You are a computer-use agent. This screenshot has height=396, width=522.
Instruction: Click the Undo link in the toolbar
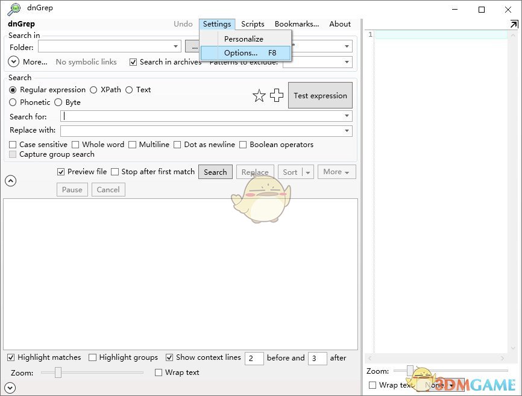click(183, 24)
